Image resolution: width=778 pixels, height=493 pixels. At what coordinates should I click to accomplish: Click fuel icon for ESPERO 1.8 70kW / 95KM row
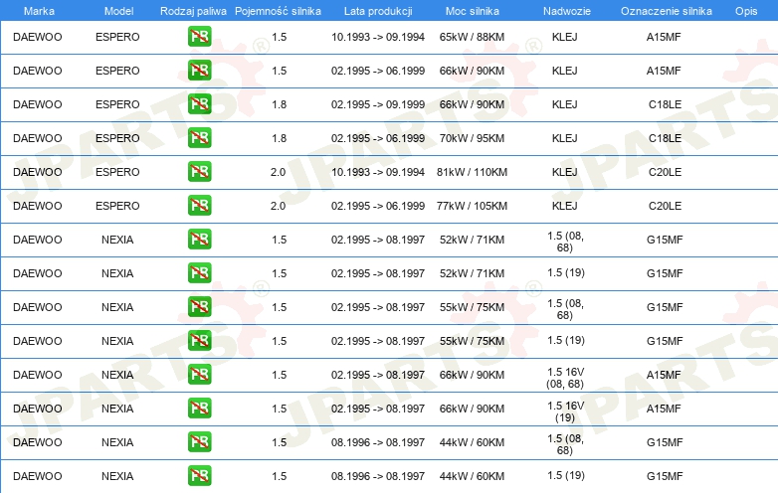[199, 138]
